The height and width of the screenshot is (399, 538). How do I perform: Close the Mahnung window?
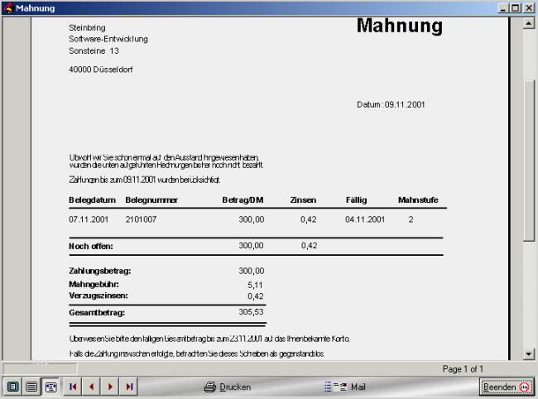coord(529,8)
